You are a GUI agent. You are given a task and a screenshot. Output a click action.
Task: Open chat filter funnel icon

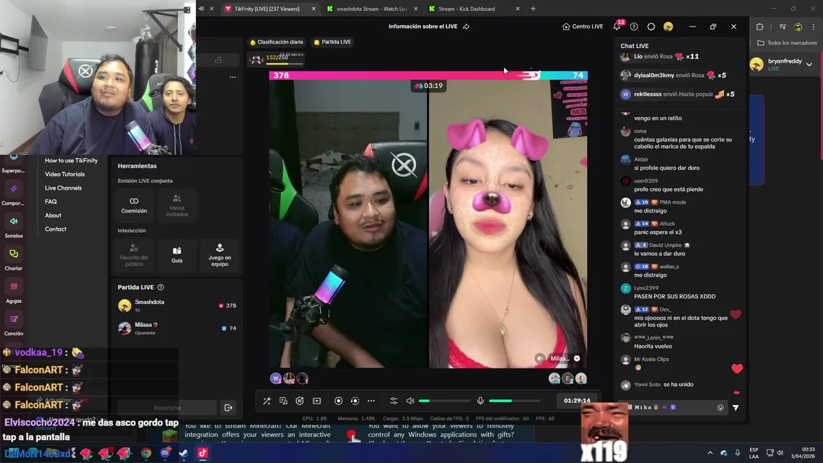[x=736, y=407]
